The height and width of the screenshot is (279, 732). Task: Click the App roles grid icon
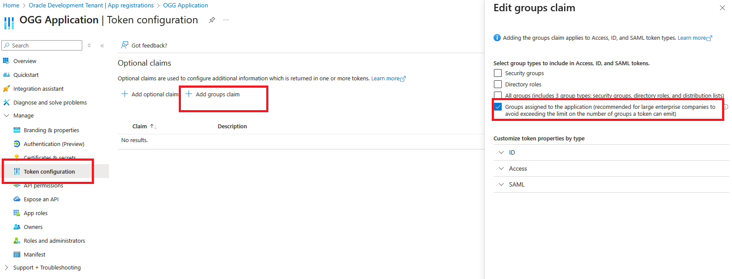pos(17,213)
